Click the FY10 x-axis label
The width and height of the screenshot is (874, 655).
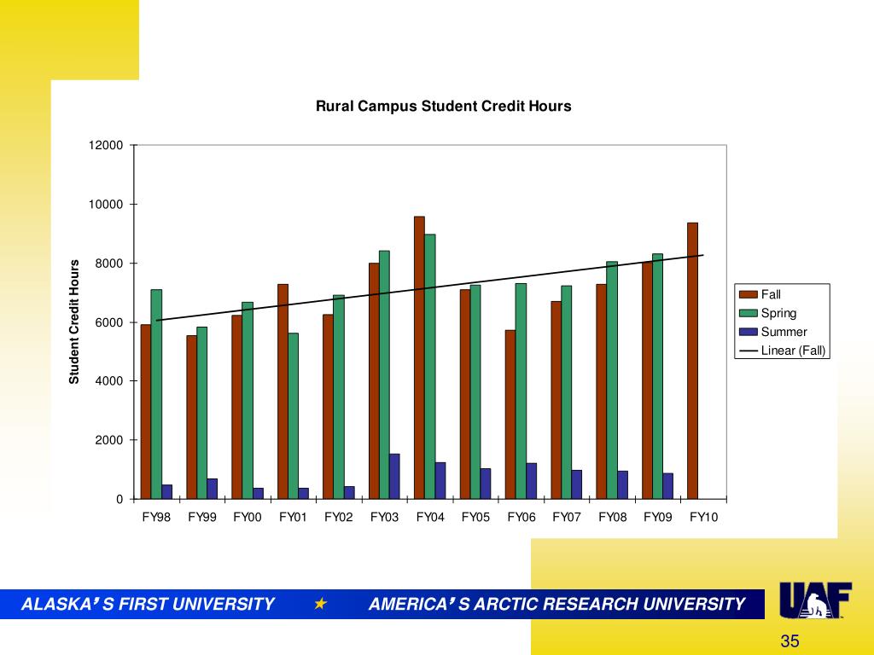(x=703, y=518)
